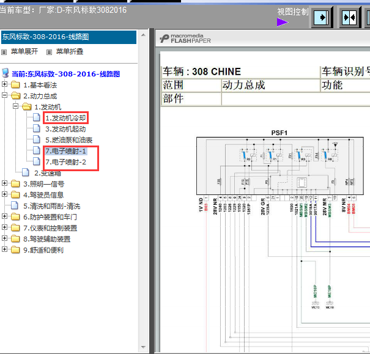
Task: Open the 1.发动机冷却 diagram page
Action: click(x=65, y=118)
